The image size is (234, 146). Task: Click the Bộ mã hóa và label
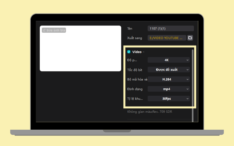(137, 79)
